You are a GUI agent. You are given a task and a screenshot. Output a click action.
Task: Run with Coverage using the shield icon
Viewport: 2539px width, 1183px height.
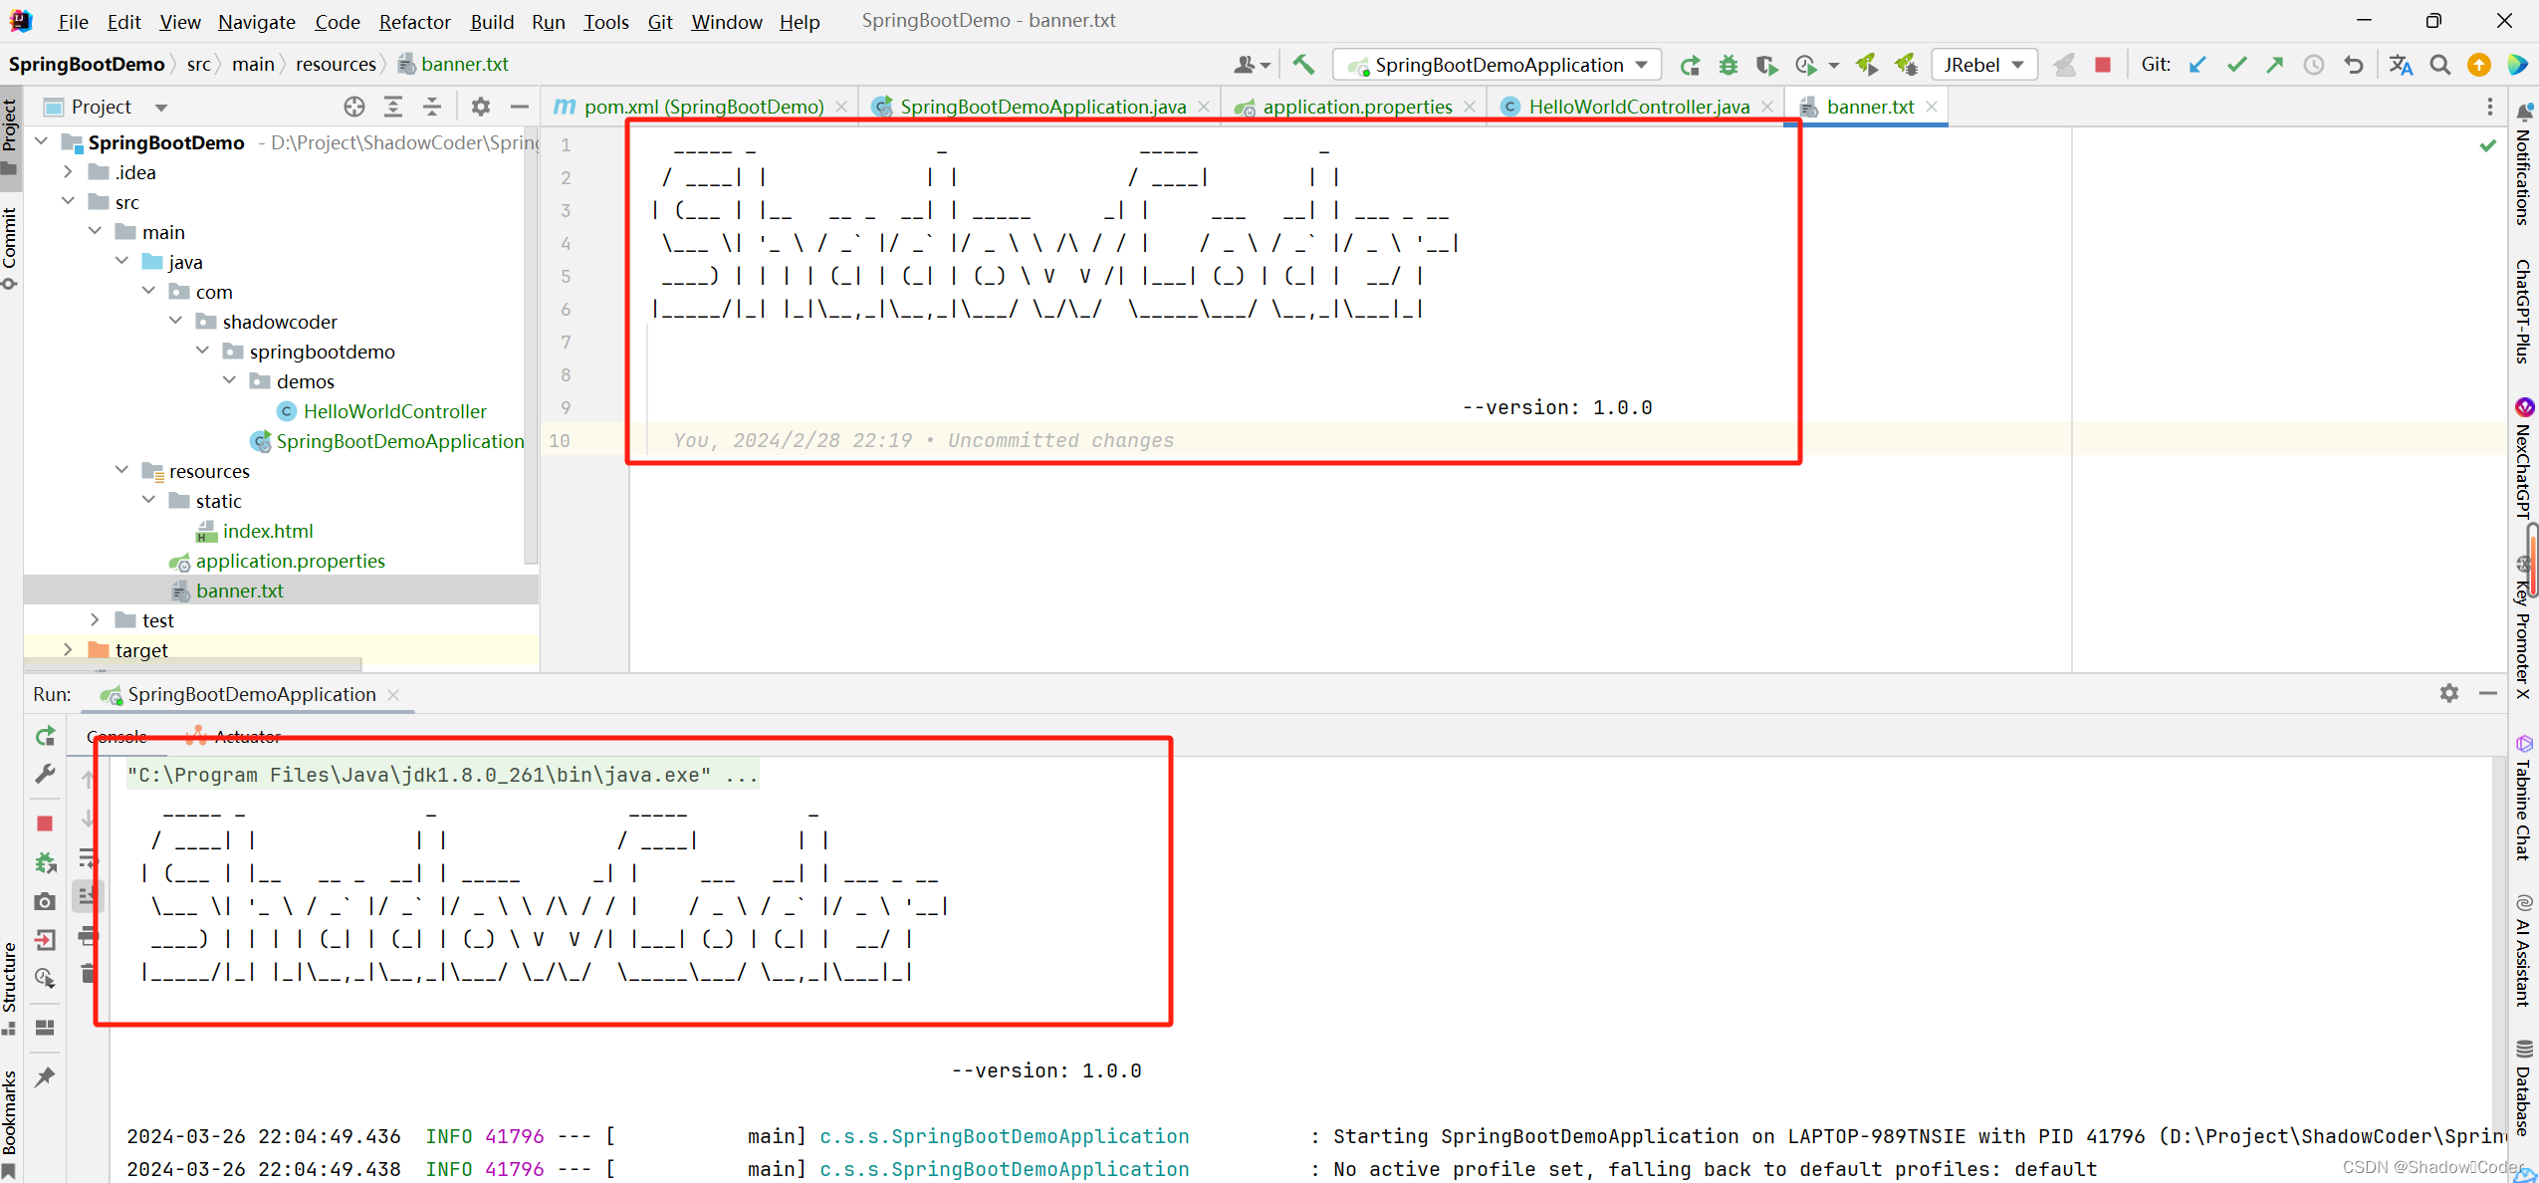tap(1766, 66)
